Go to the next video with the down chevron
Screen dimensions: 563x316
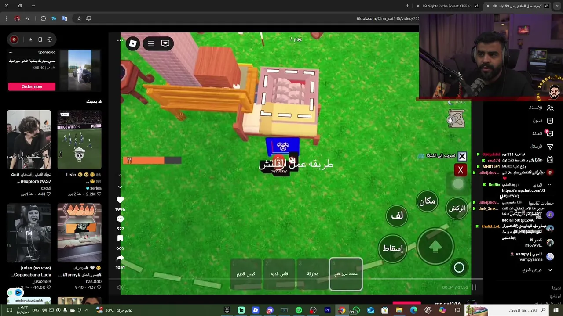tap(120, 187)
